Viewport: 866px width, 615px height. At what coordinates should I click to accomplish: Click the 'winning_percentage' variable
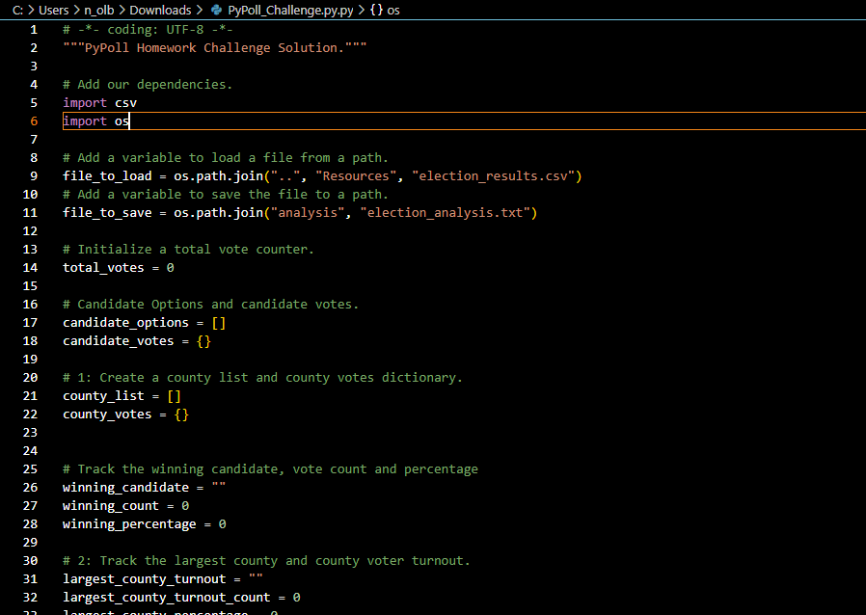(129, 524)
